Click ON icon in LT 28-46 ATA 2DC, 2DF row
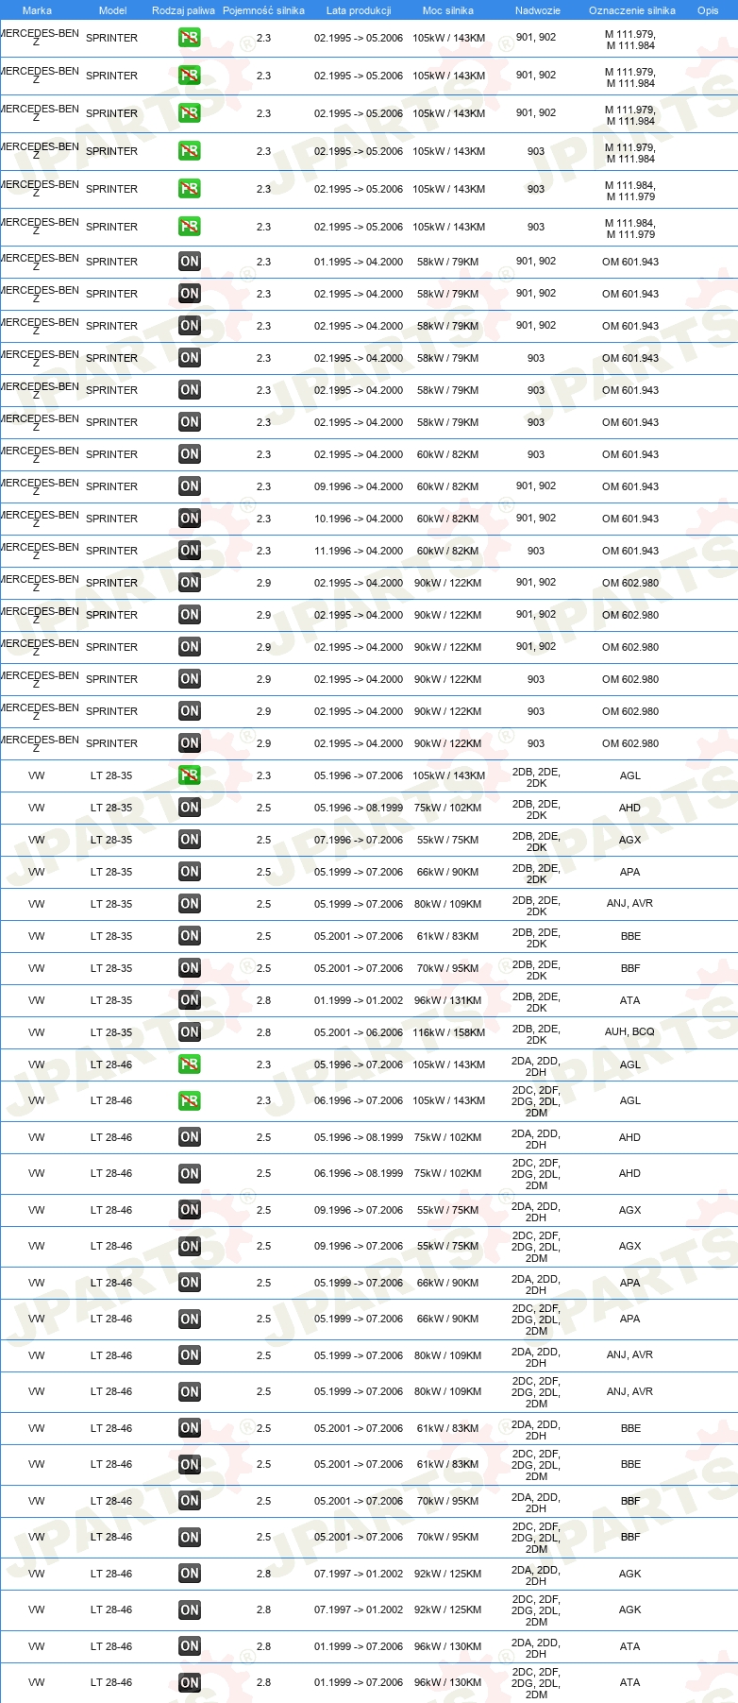 click(x=190, y=1683)
